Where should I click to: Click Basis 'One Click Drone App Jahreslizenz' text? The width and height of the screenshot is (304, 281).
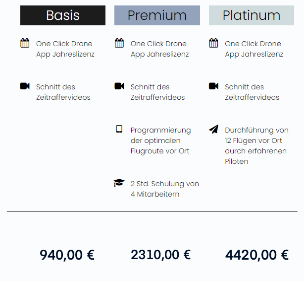pos(65,49)
